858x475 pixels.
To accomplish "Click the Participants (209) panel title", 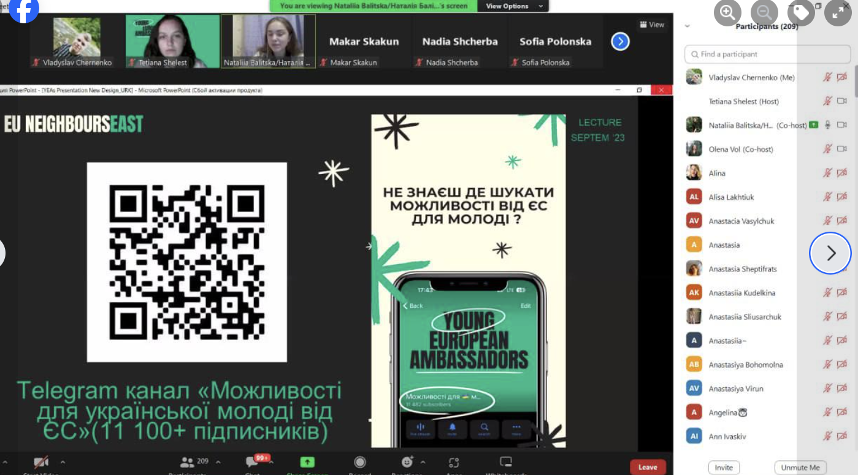I will (x=767, y=26).
